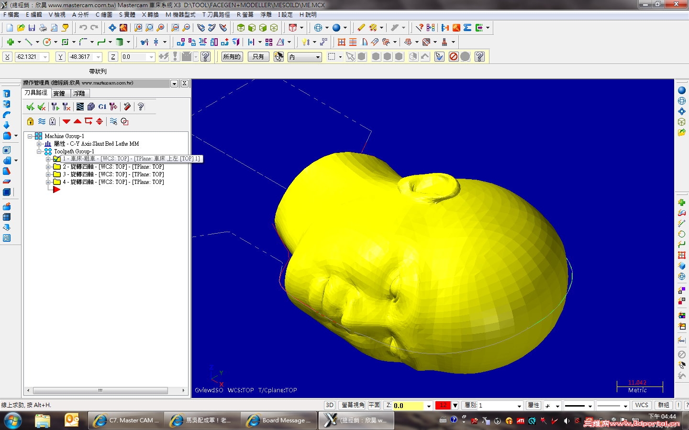Lock selected operations with the padlock icon
This screenshot has height=430, width=689.
pyautogui.click(x=31, y=121)
